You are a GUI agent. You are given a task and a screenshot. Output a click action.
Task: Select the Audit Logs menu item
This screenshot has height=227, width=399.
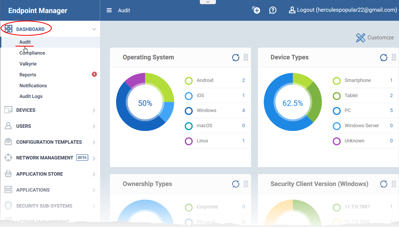pyautogui.click(x=31, y=96)
